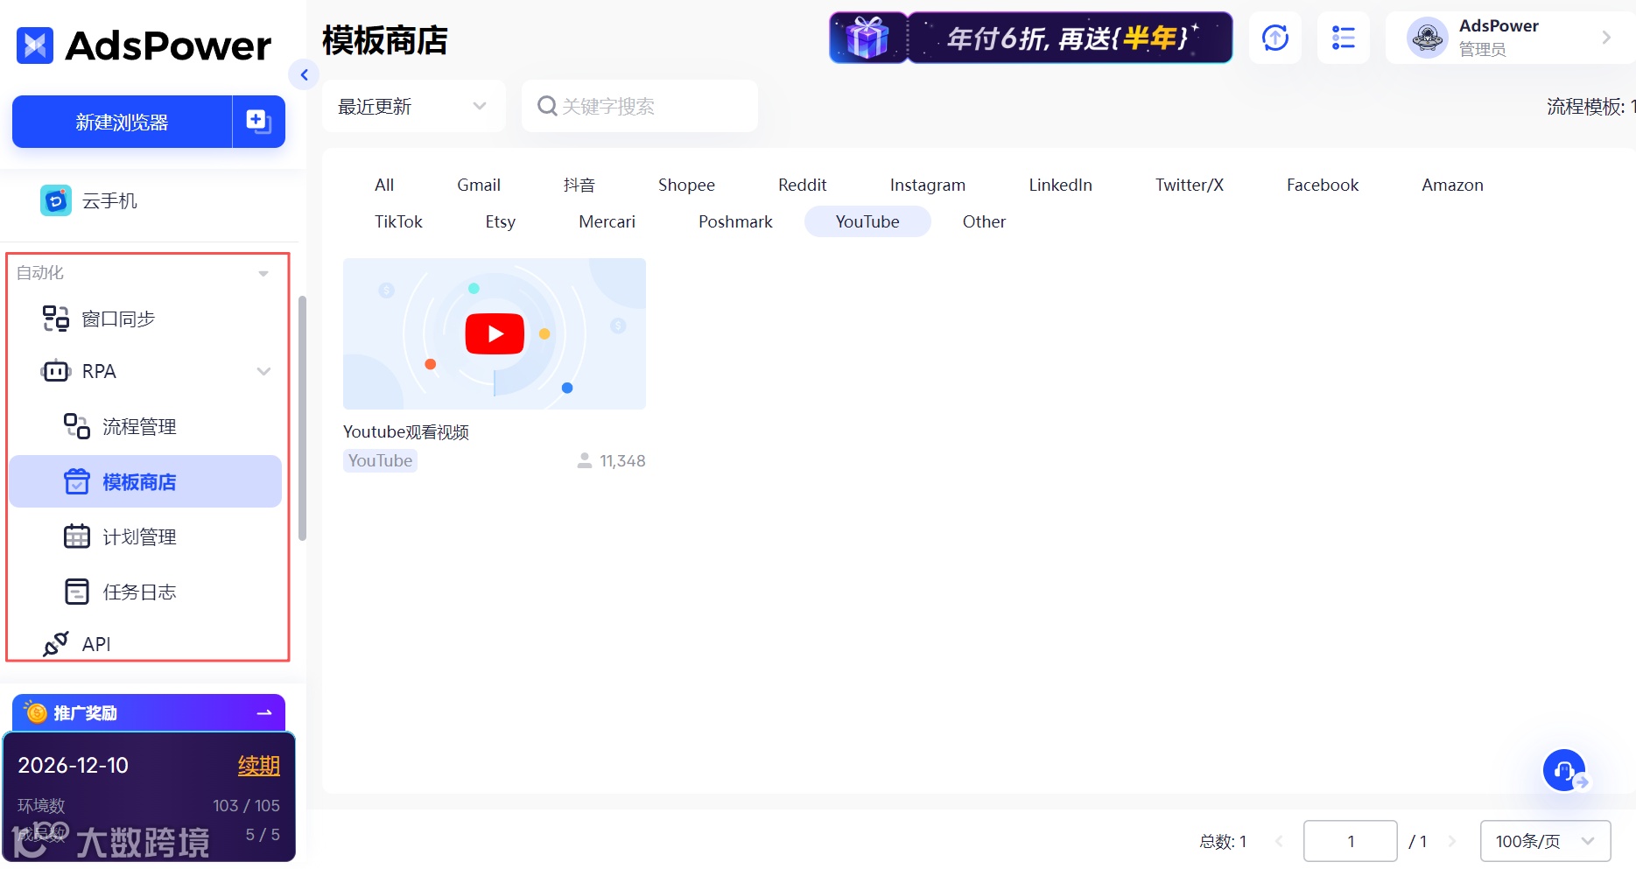This screenshot has height=869, width=1636.
Task: Focus the 关键字搜索 search field
Action: point(640,106)
